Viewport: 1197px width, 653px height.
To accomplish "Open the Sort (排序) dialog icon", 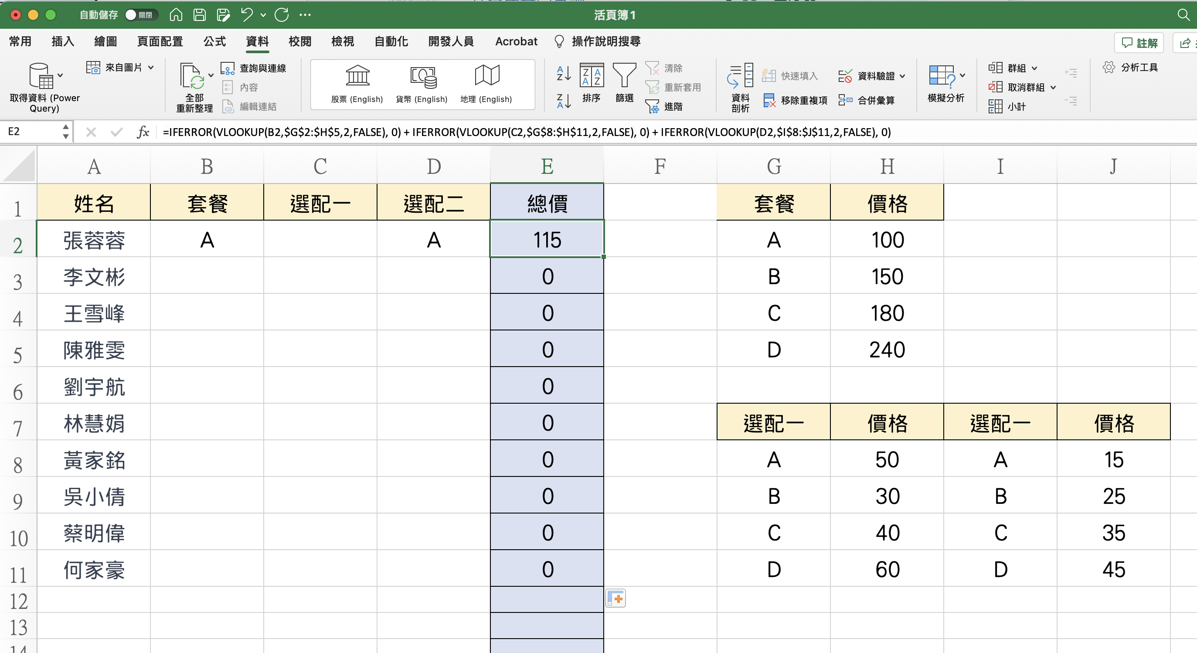I will [x=591, y=76].
